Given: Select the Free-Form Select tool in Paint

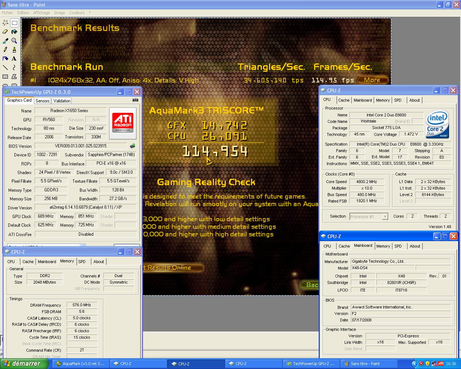Looking at the screenshot, I should (5, 23).
